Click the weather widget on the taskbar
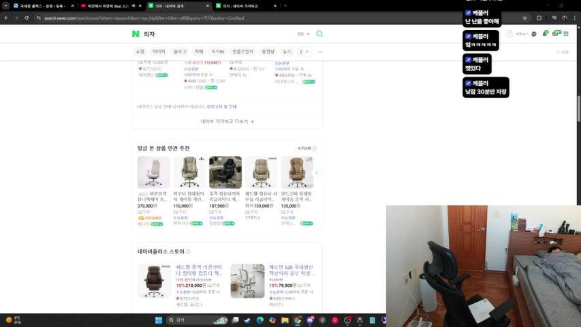581x327 pixels. (13, 320)
